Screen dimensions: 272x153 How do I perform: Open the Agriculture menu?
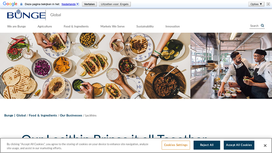45,27
